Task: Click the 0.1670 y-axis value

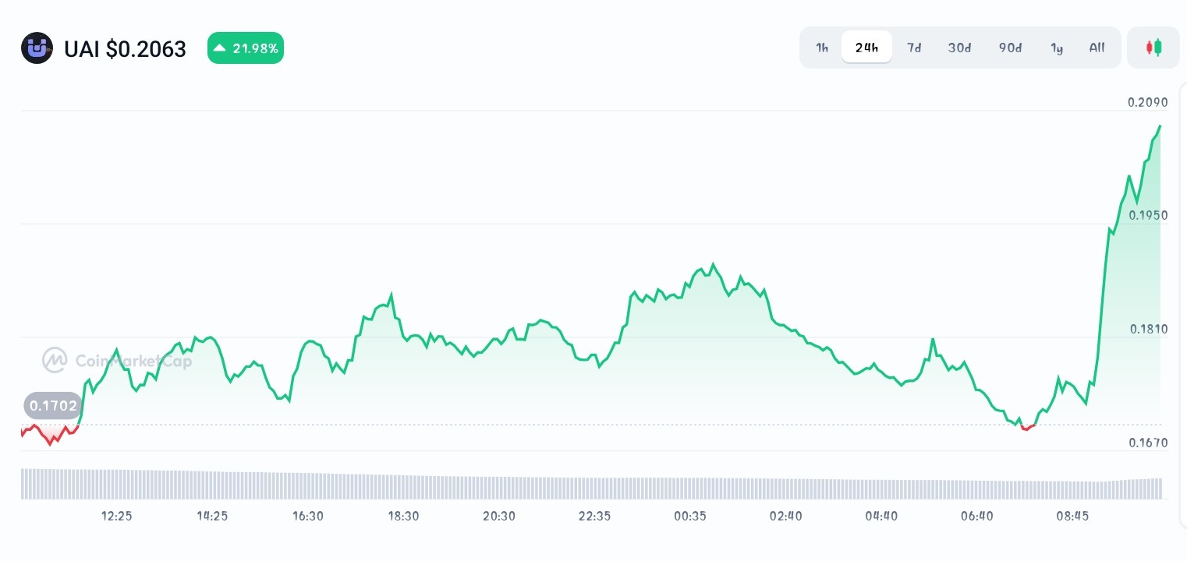Action: (1148, 443)
